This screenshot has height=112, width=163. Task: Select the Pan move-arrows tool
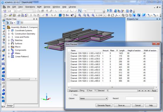[x=109, y=15]
